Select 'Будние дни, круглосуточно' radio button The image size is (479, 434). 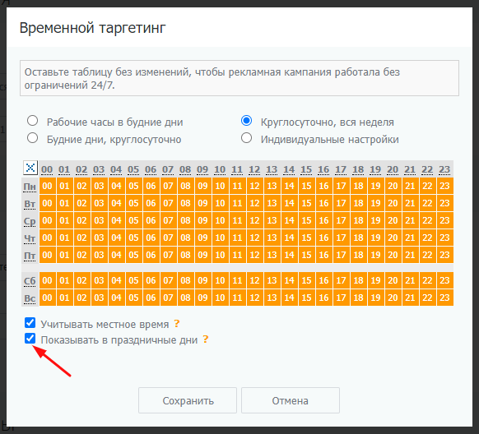coord(32,138)
